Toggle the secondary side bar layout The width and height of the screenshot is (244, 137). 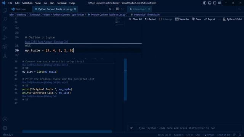click(x=215, y=3)
